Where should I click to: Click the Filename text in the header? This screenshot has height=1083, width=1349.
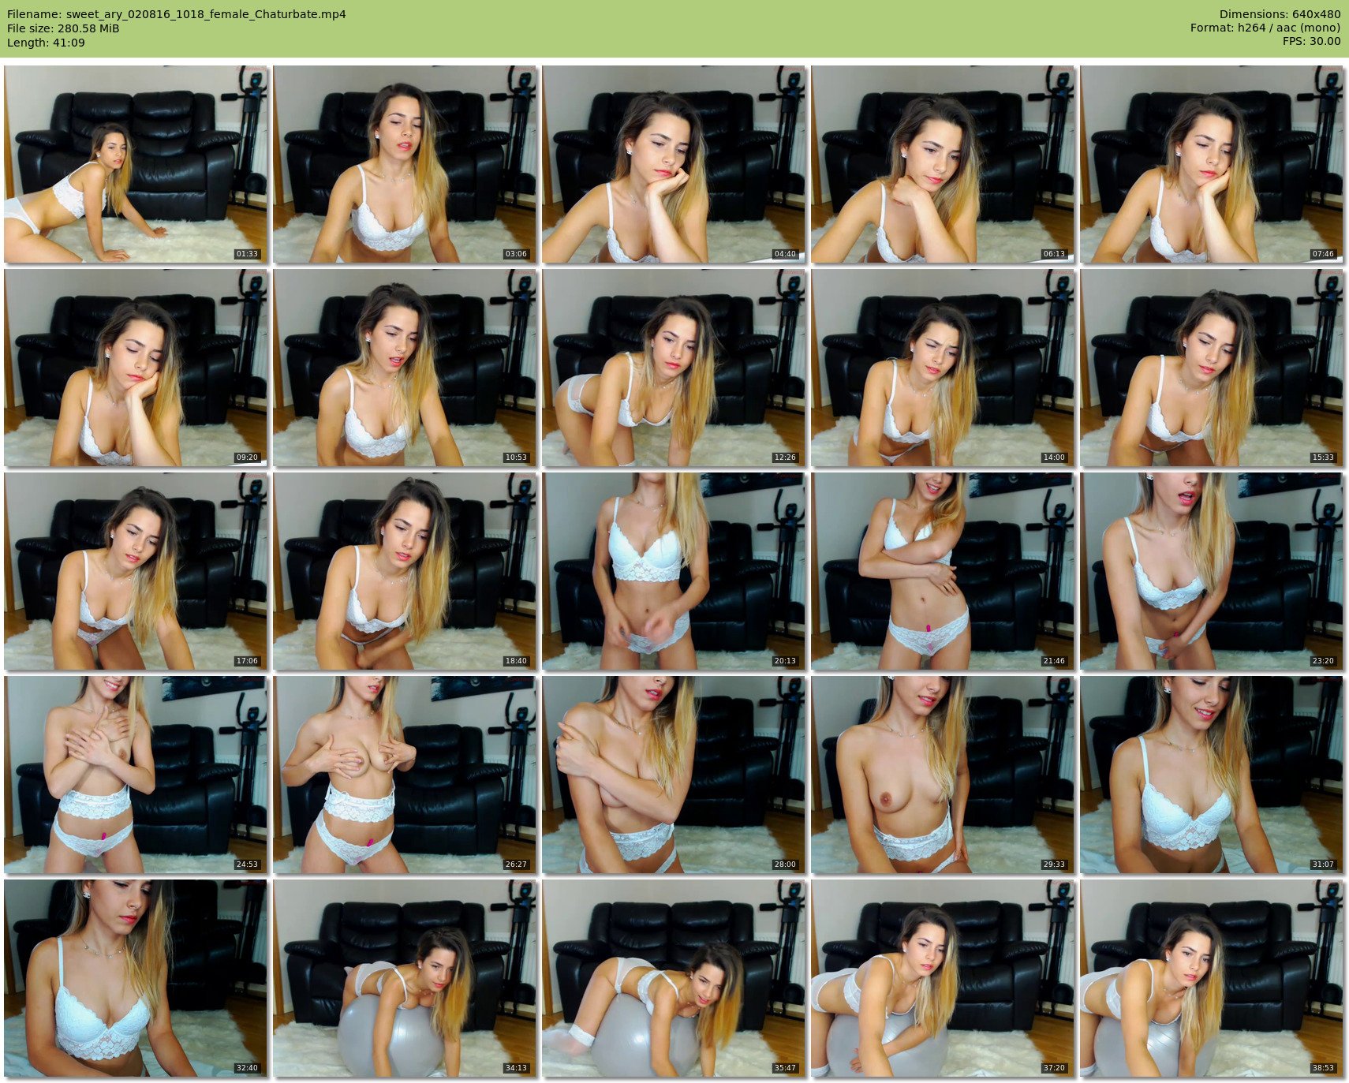(176, 14)
